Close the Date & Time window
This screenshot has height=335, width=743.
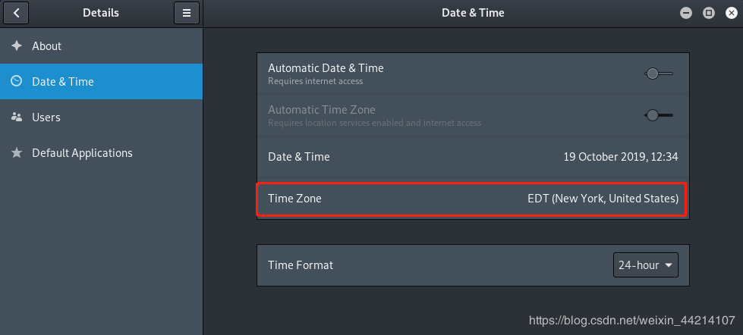coord(730,13)
